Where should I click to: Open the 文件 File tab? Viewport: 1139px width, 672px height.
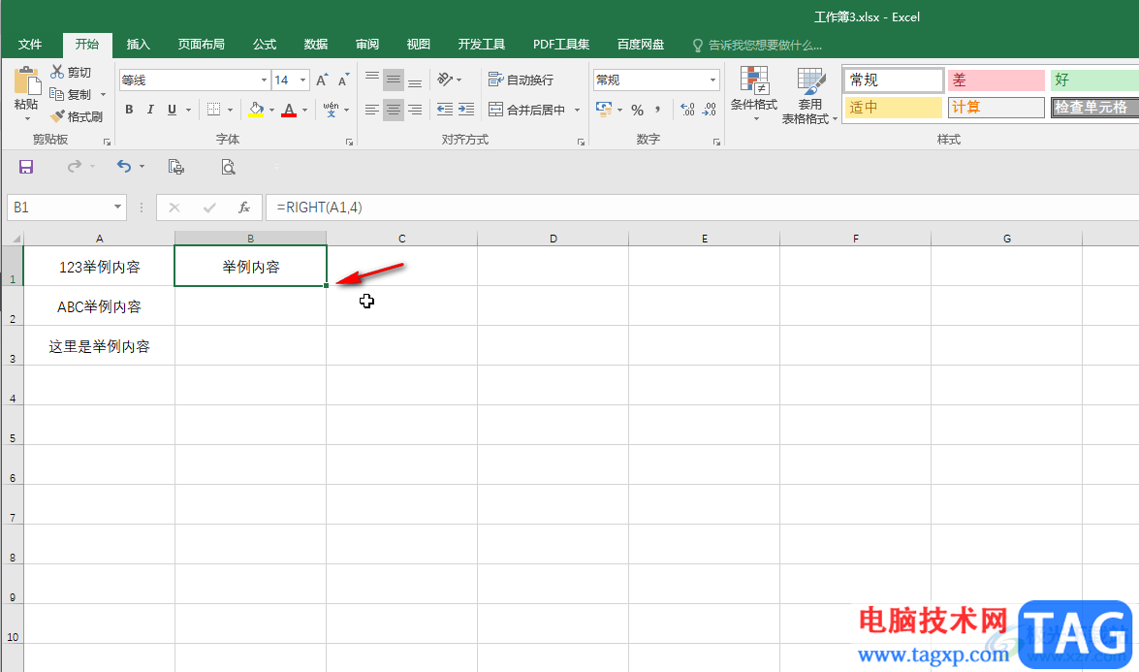(30, 45)
